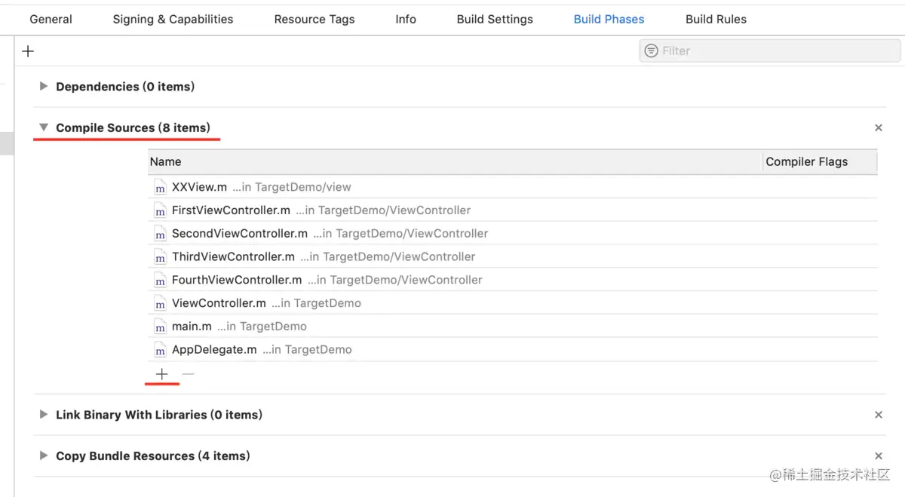The width and height of the screenshot is (905, 497).
Task: Click the filter icon in search field
Action: (651, 51)
